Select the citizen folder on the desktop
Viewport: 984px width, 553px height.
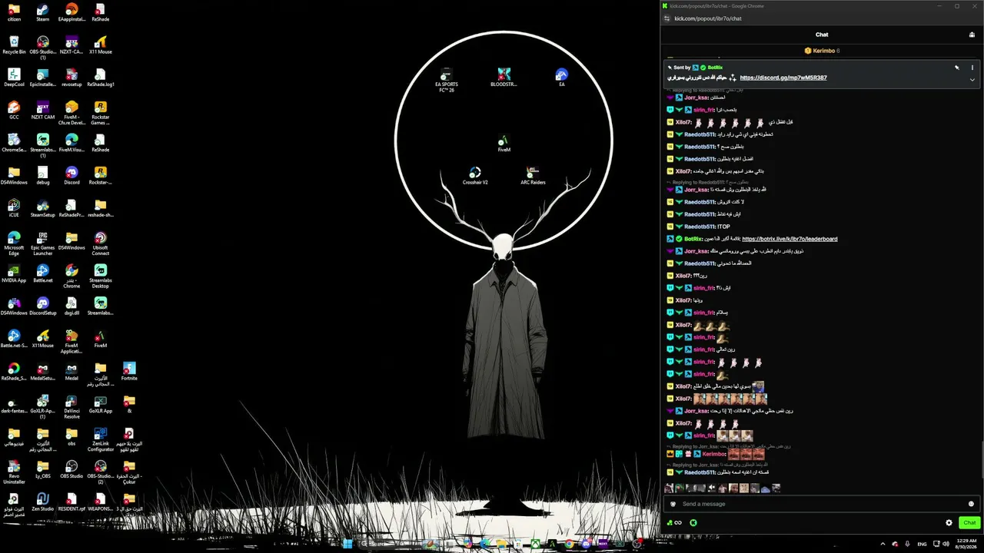pos(14,12)
